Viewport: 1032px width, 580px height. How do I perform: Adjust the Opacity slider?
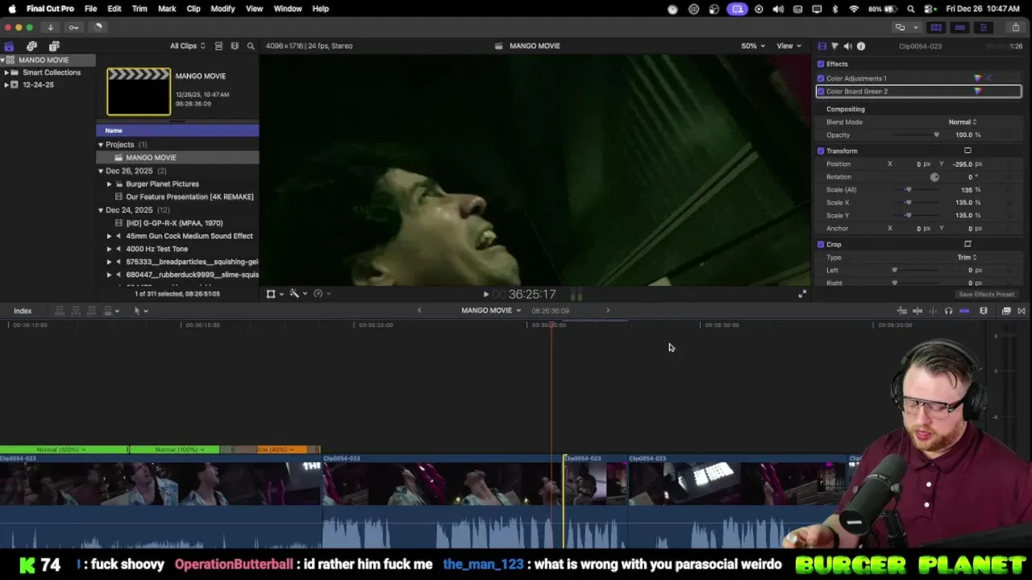(914, 135)
